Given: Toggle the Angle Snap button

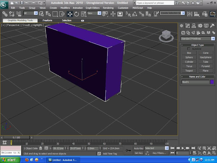Looking at the screenshot, I should click(135, 14).
